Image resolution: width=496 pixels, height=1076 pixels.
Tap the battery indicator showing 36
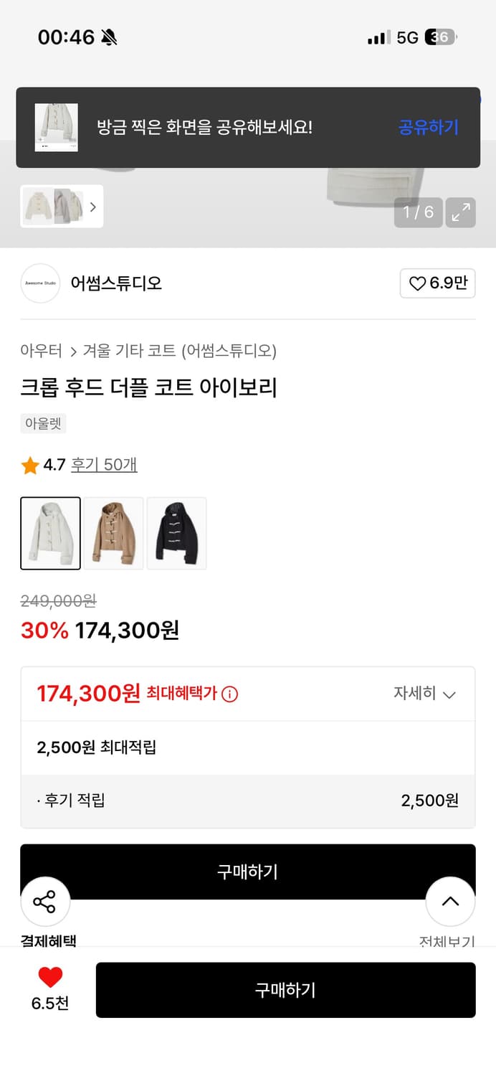(439, 36)
